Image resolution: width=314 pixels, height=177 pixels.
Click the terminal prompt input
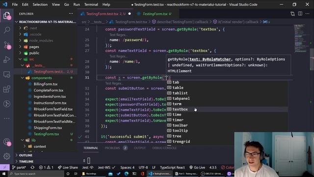tap(89, 161)
